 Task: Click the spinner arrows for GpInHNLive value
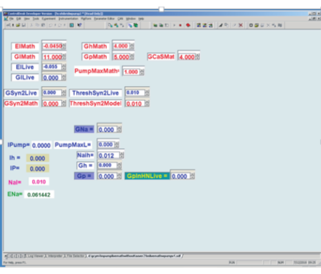(x=192, y=176)
